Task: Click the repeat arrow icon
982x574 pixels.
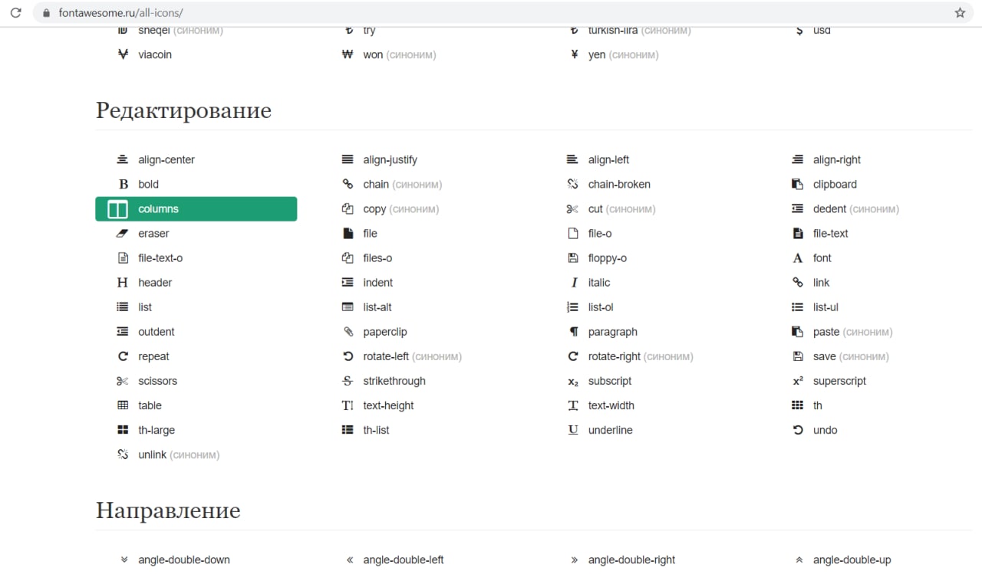Action: [x=123, y=356]
